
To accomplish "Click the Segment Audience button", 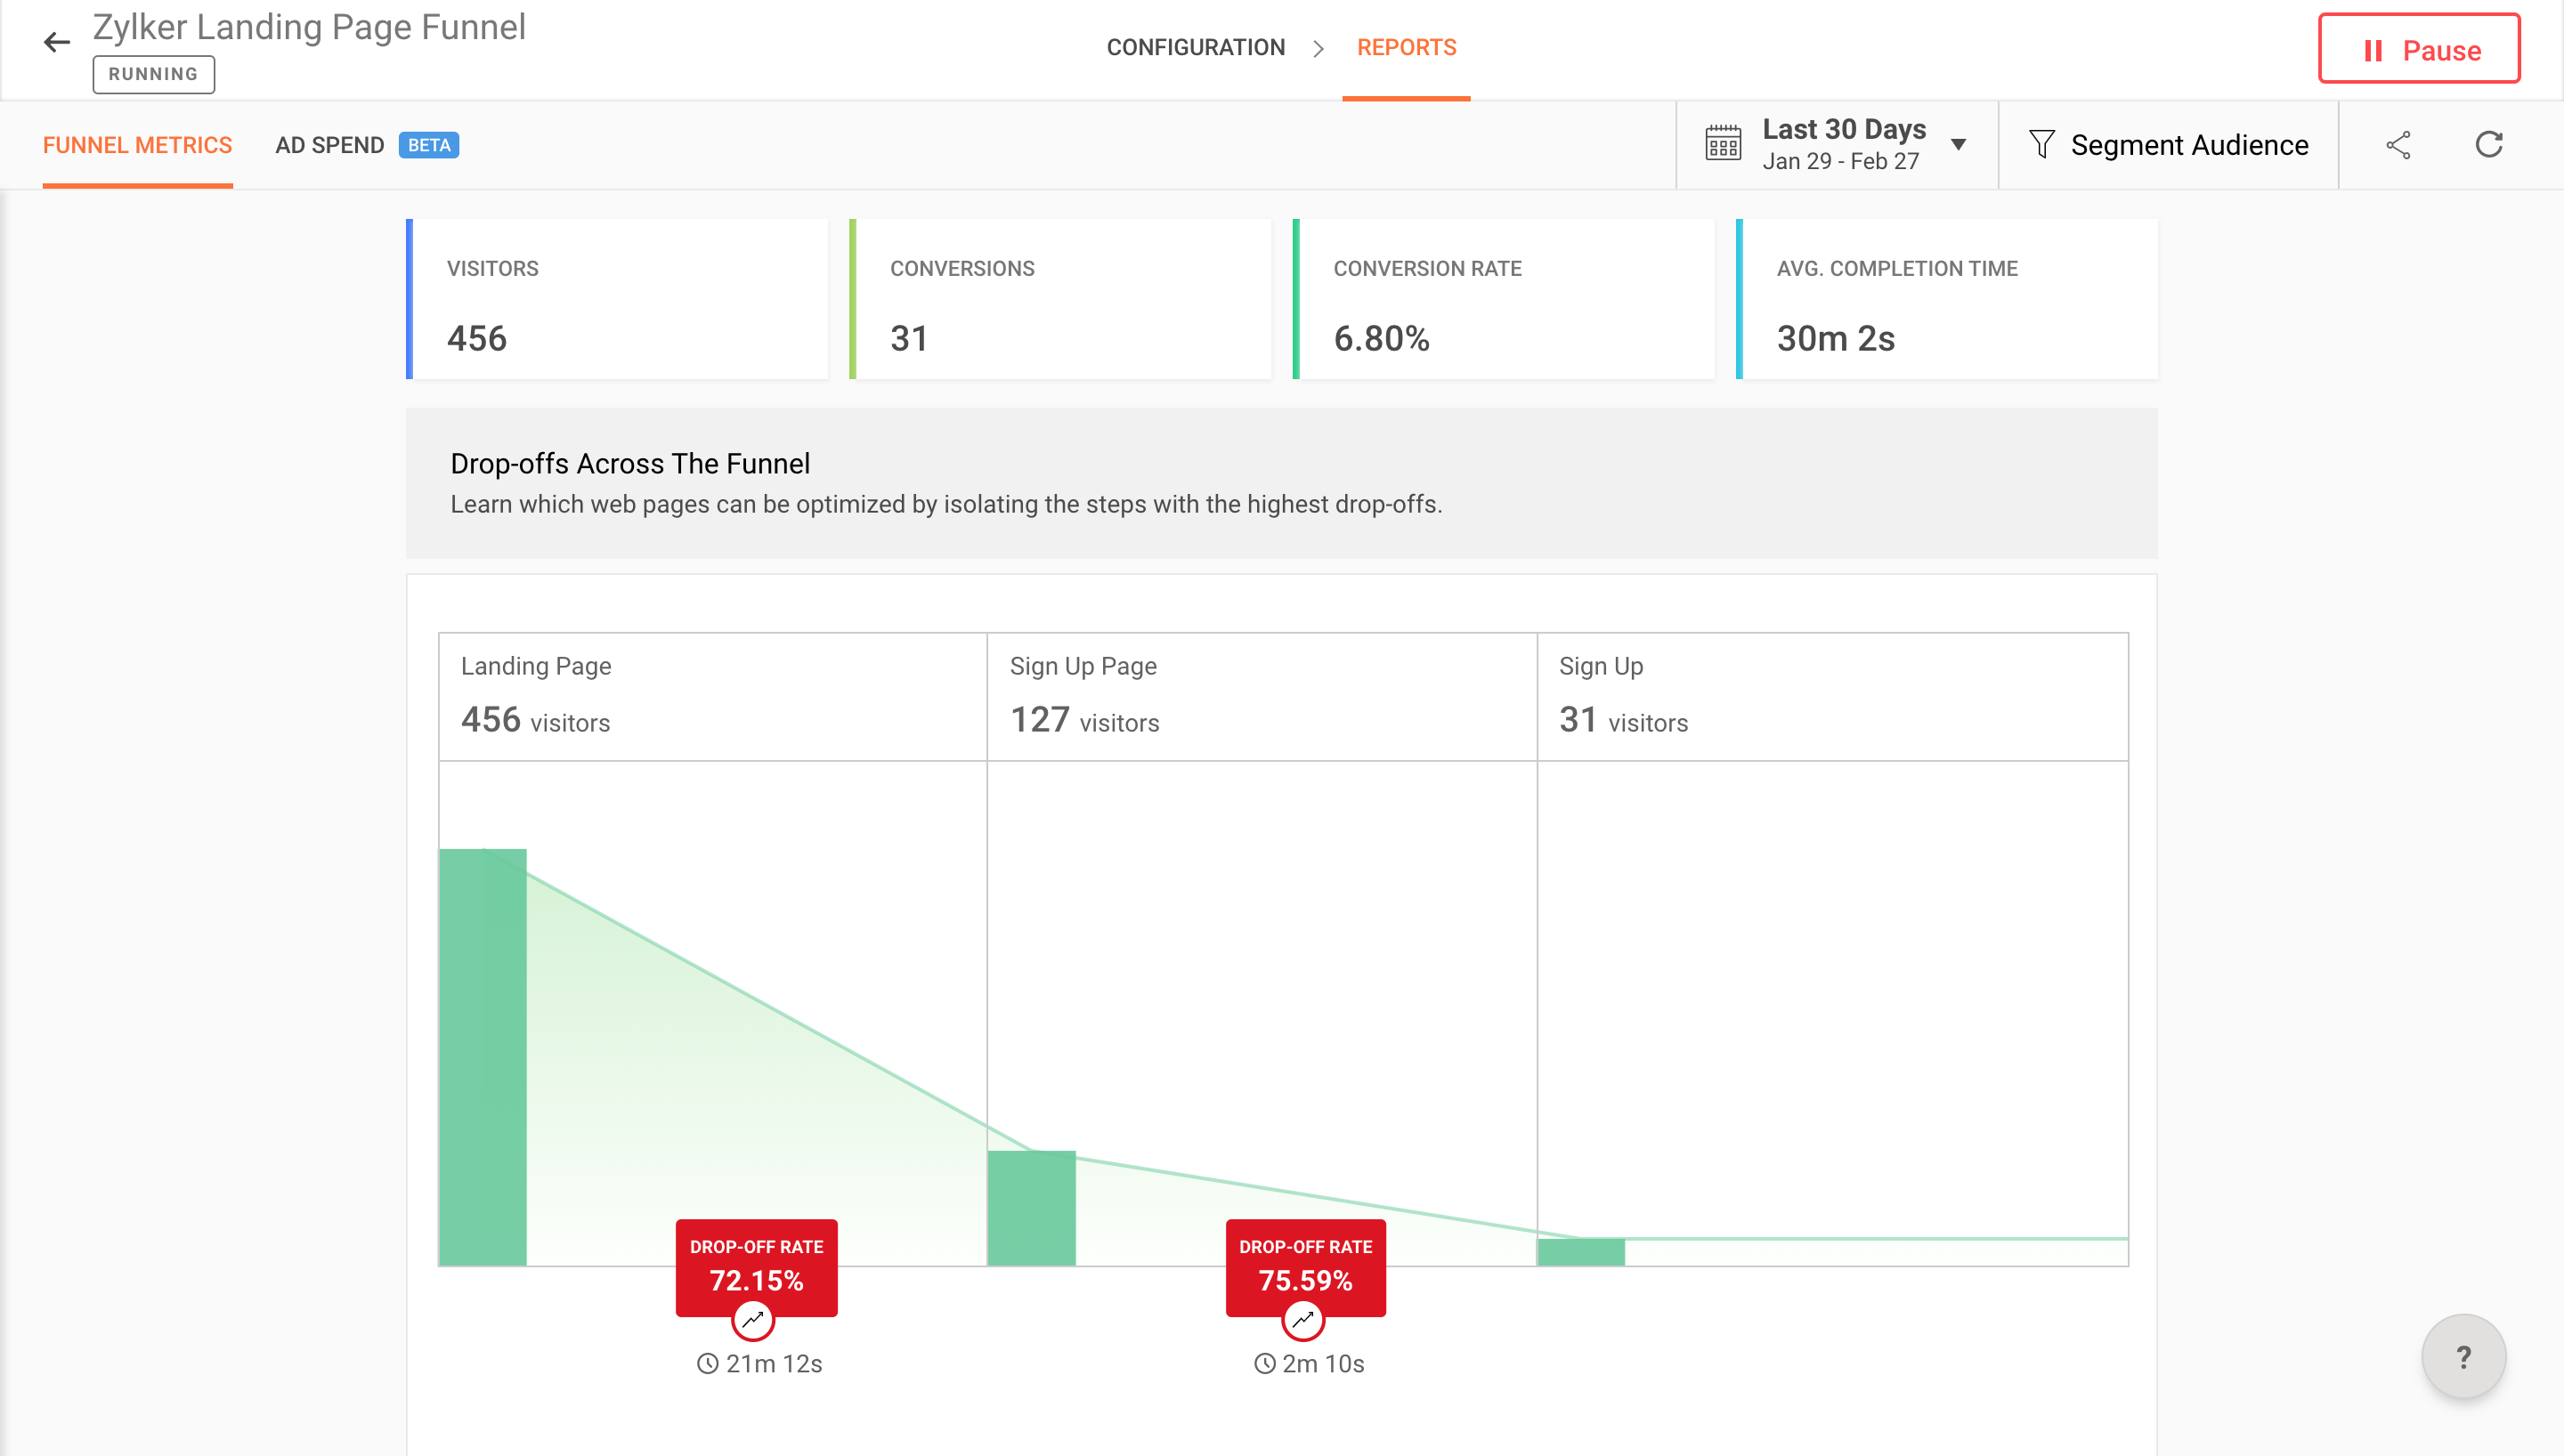I will pyautogui.click(x=2188, y=146).
